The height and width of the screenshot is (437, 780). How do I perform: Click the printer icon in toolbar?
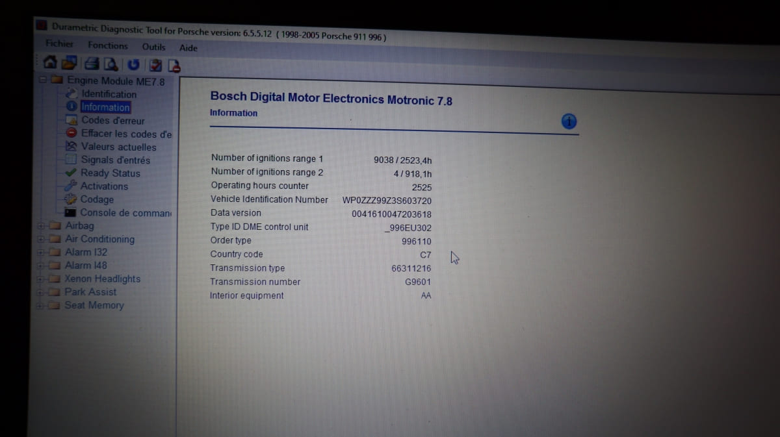click(x=93, y=64)
